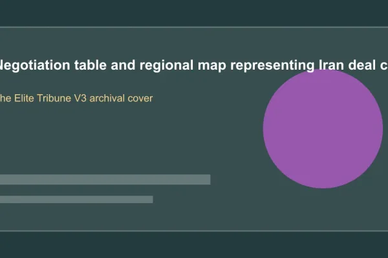Select the longer gray placeholder bar

(x=105, y=179)
